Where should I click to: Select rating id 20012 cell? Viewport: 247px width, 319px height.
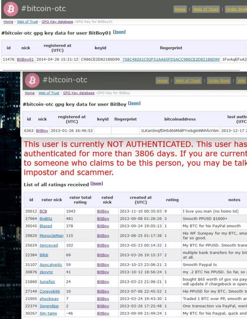(31, 211)
